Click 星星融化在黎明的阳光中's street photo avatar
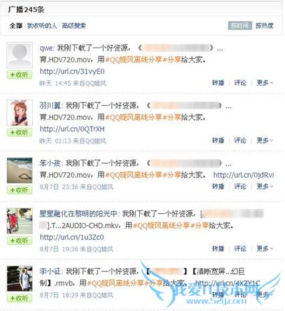 19,221
